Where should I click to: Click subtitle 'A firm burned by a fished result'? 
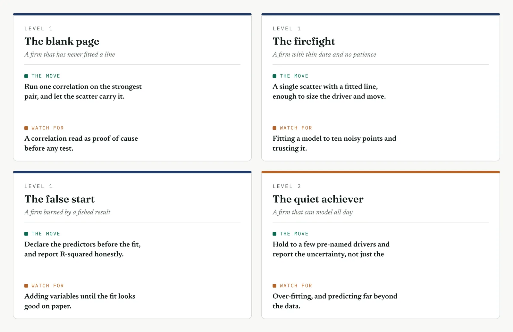click(67, 212)
